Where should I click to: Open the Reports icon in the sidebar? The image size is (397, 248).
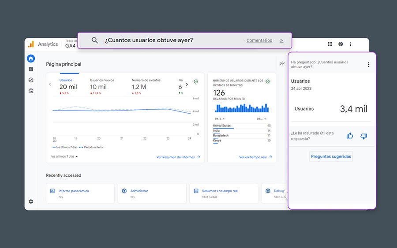(x=31, y=69)
